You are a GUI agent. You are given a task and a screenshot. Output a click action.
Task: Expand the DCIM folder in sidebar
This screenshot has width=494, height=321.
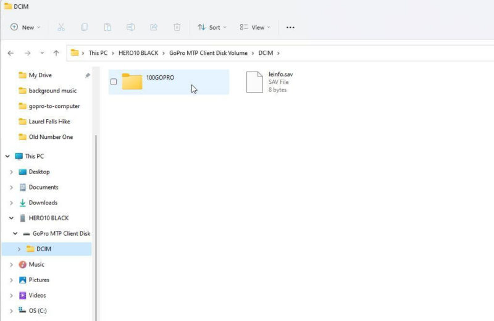tap(19, 249)
